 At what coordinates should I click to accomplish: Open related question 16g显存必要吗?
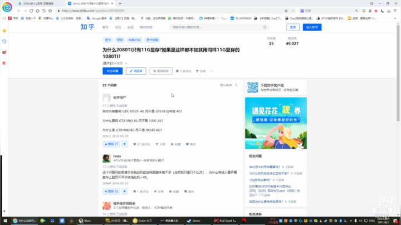click(x=260, y=180)
